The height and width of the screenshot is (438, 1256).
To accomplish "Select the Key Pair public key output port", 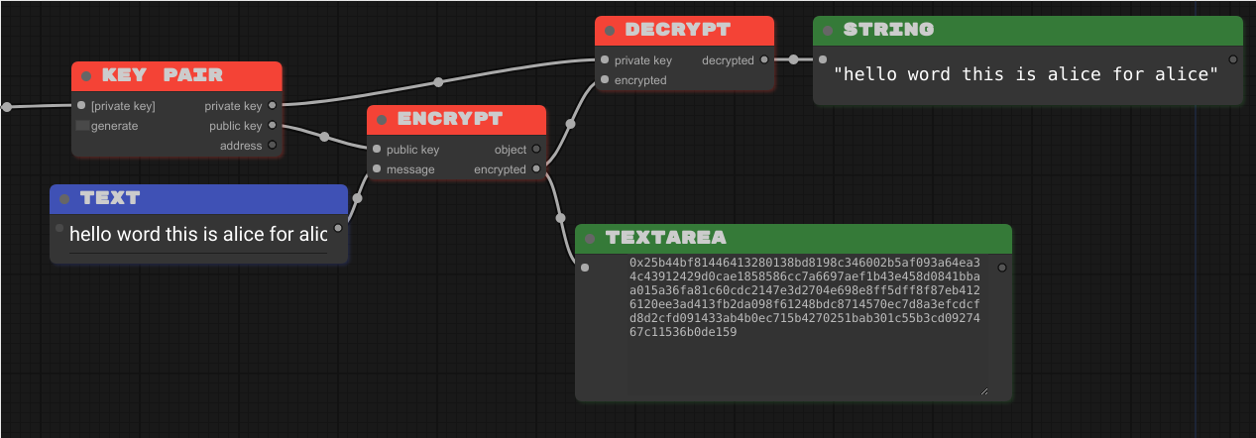I will 273,126.
